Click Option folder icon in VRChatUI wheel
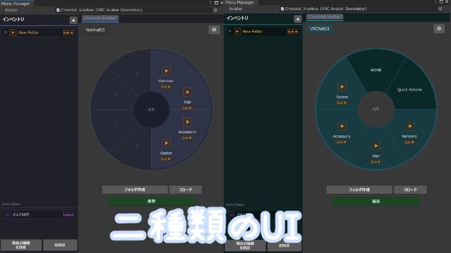Screen dimensions: 451x253 click(x=342, y=87)
